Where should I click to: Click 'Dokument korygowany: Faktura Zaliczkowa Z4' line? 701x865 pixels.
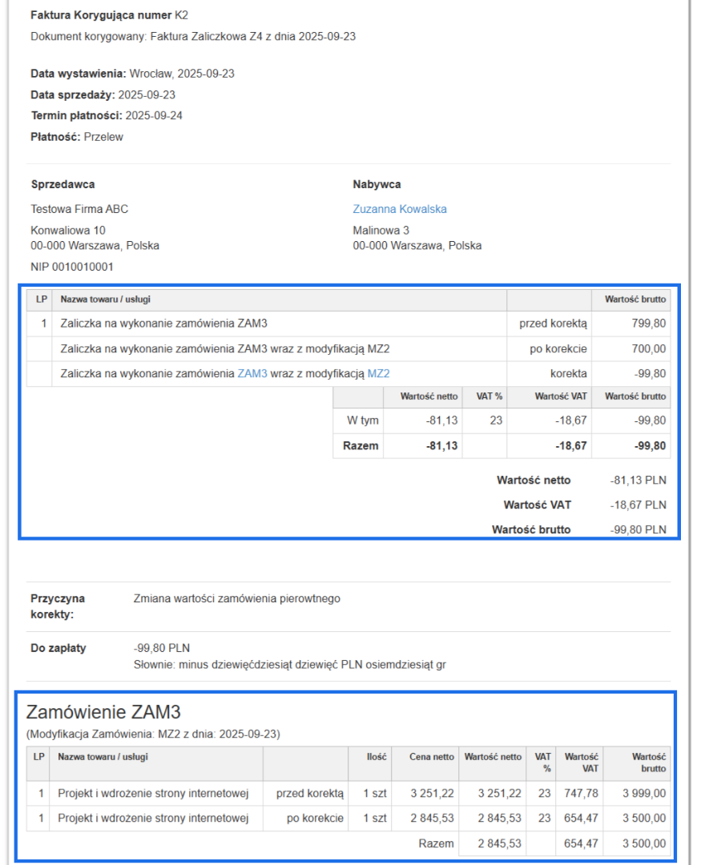tap(193, 36)
